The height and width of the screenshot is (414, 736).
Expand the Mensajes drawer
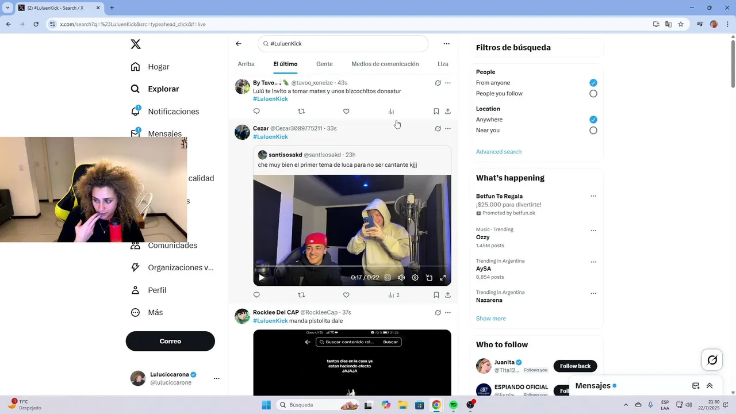(710, 386)
